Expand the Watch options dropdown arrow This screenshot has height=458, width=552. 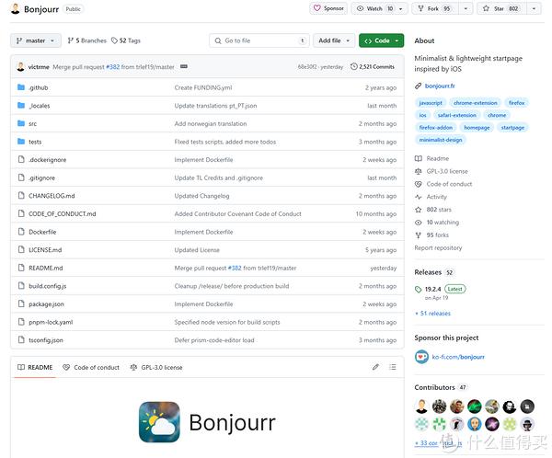pos(401,8)
